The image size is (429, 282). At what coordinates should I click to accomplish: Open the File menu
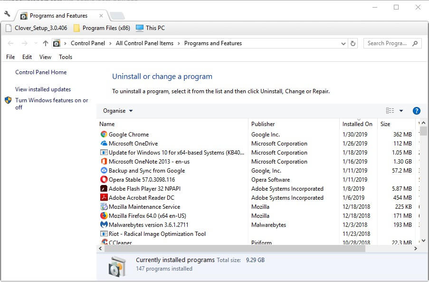pyautogui.click(x=10, y=57)
